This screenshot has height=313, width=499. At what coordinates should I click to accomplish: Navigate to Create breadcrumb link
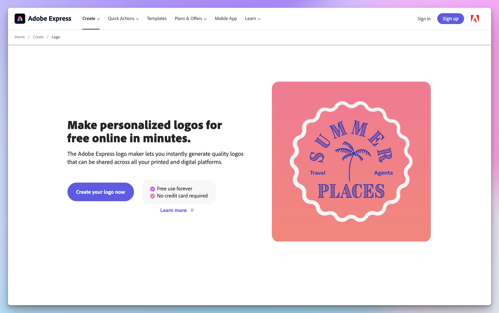click(38, 37)
